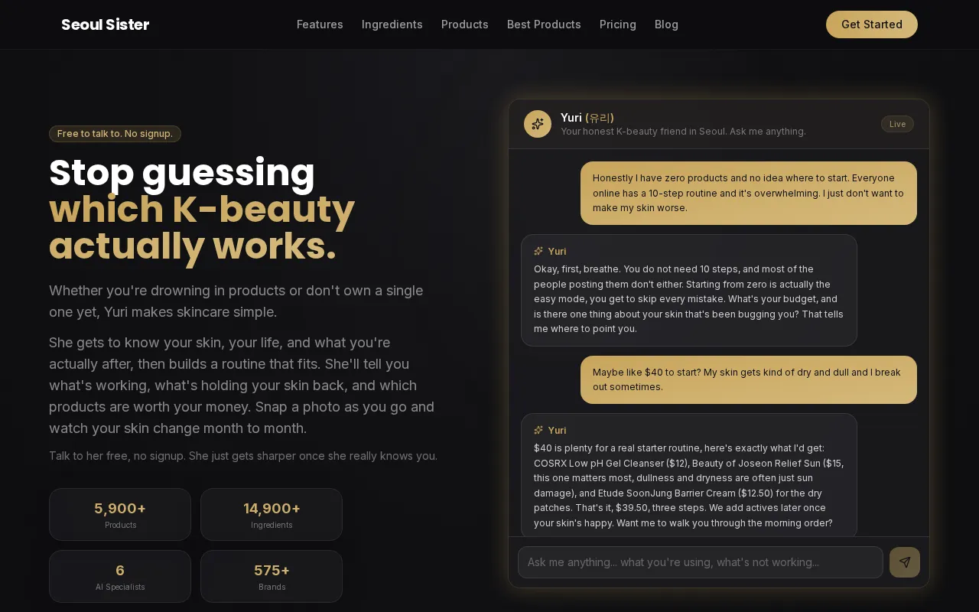This screenshot has height=612, width=979.
Task: Focus the 'Ask me anything' chat input
Action: click(x=701, y=562)
